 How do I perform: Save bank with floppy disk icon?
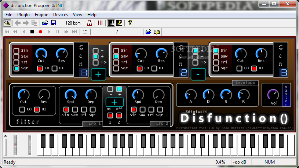coord(54,23)
